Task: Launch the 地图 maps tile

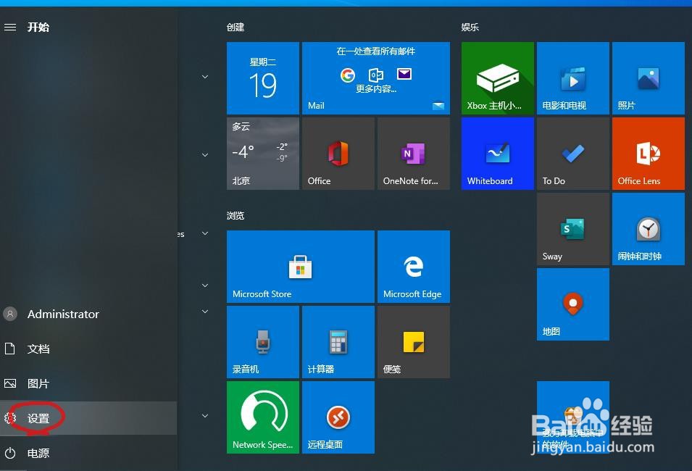Action: (573, 304)
